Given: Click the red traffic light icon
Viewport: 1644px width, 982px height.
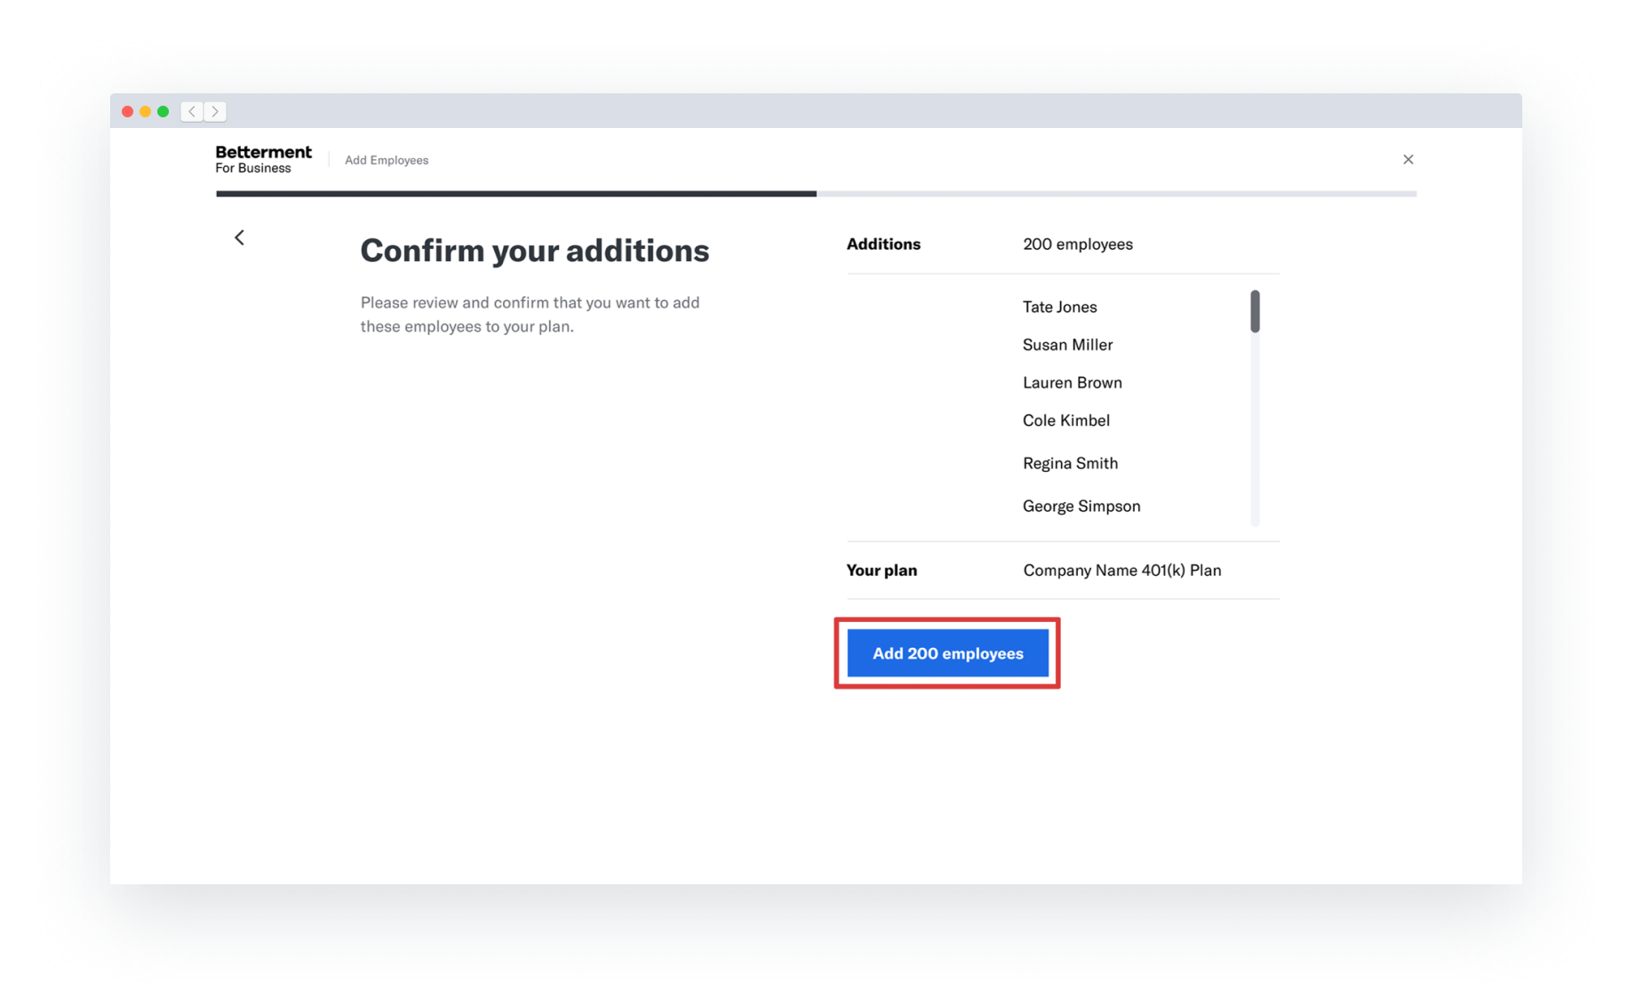Looking at the screenshot, I should coord(127,110).
